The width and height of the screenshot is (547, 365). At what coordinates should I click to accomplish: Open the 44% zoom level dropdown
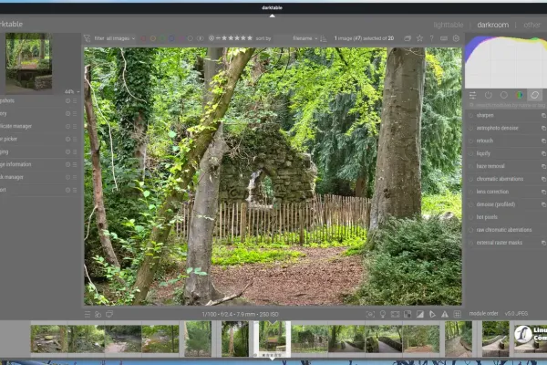coord(72,91)
